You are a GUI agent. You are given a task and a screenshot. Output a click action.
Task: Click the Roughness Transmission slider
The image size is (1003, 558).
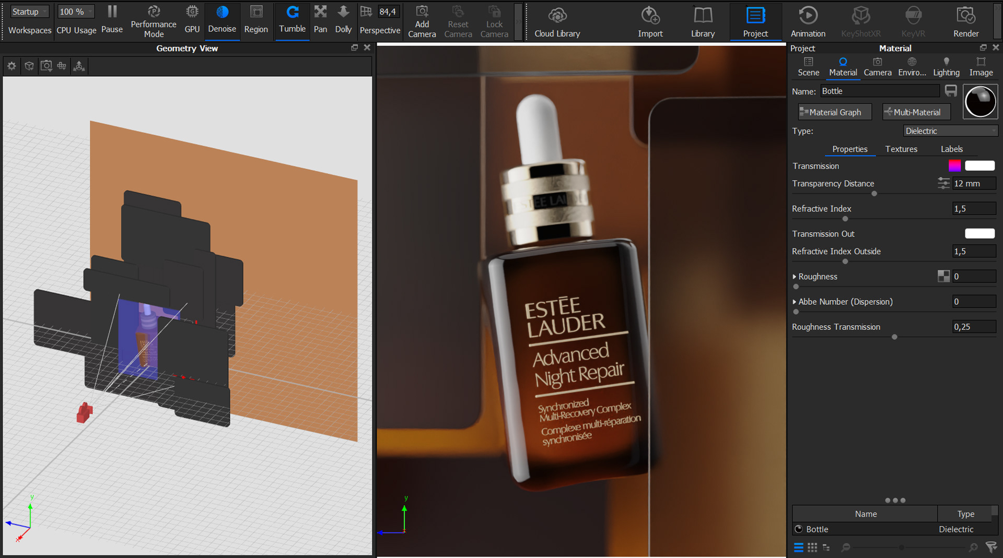(x=894, y=337)
